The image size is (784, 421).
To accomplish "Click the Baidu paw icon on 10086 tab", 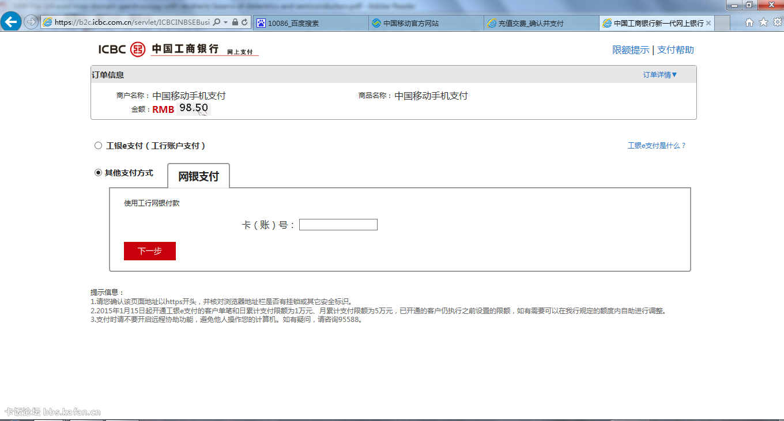I will [x=261, y=23].
